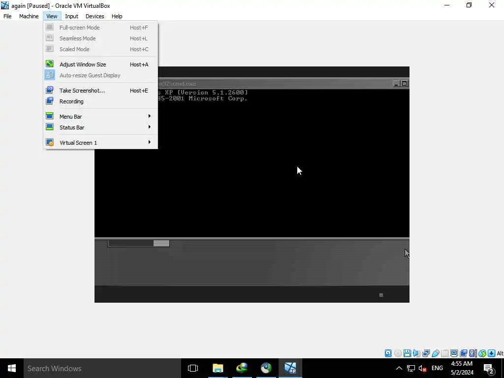Expand the Menu Bar submenu
This screenshot has height=378, width=504.
pyautogui.click(x=100, y=117)
